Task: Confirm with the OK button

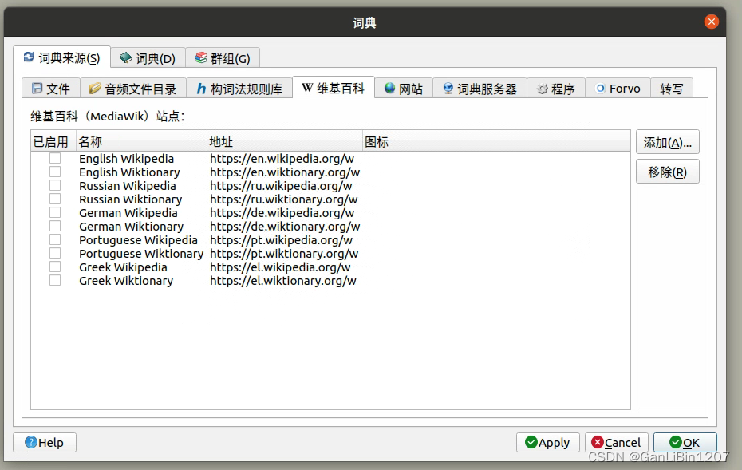Action: click(685, 443)
